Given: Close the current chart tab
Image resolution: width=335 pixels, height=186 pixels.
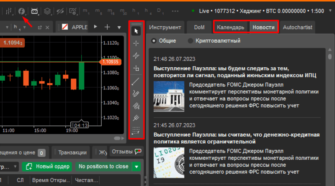Looking at the screenshot, I should point(47,28).
